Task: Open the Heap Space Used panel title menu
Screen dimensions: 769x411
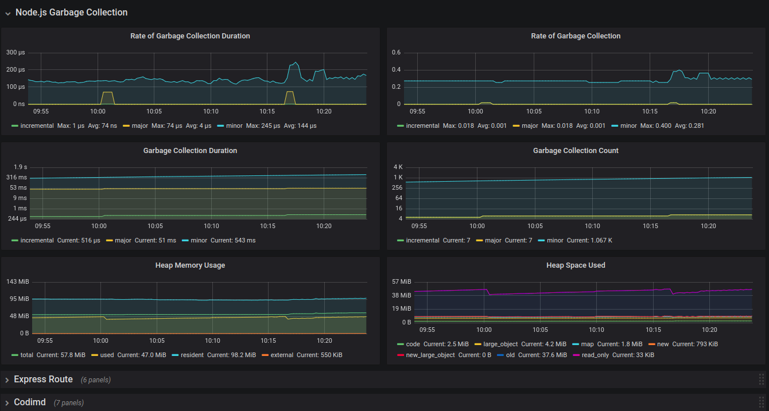Action: [x=576, y=265]
